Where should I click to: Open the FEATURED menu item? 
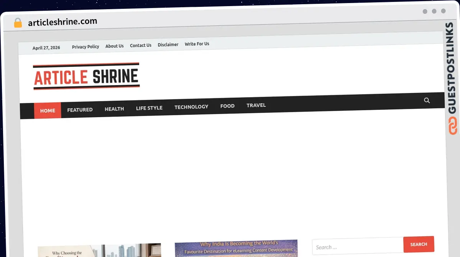80,110
